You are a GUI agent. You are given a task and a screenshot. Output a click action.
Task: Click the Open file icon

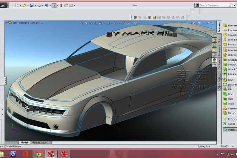tap(24, 5)
